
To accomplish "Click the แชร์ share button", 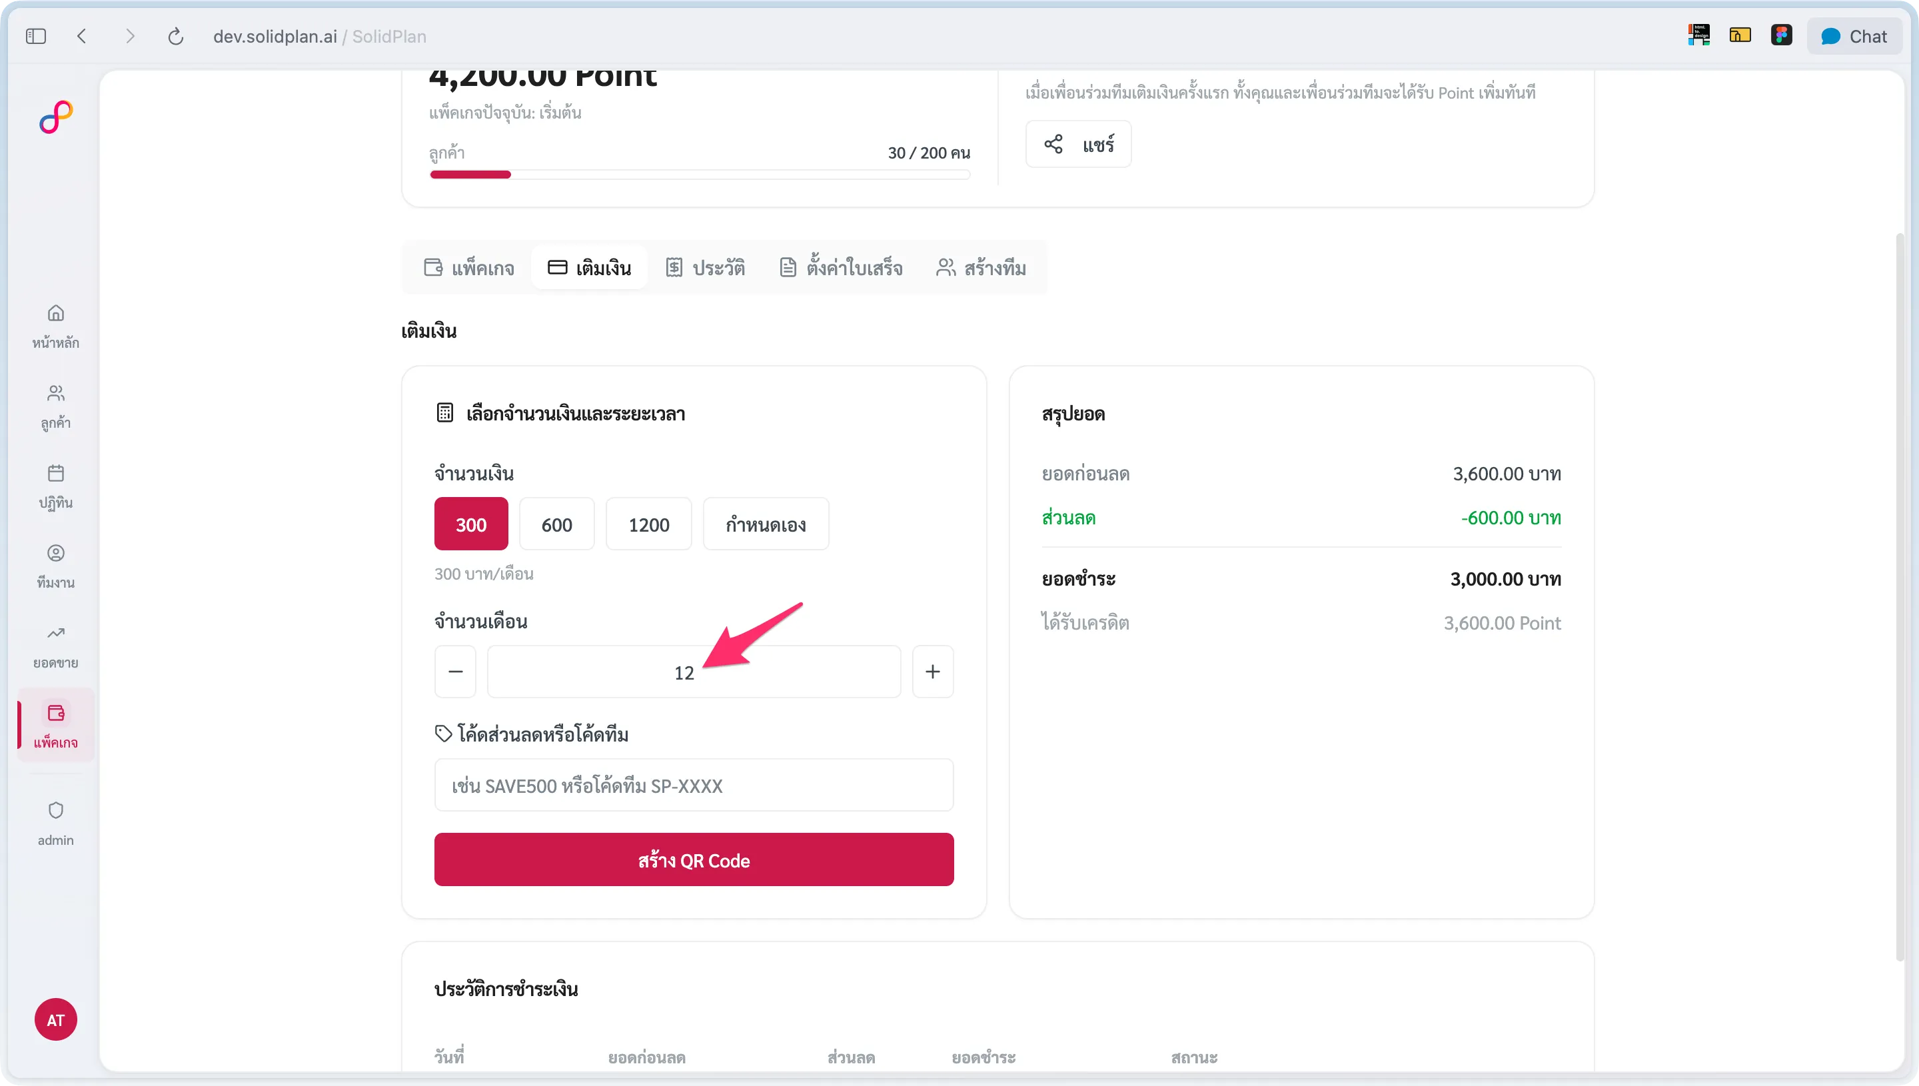I will click(x=1079, y=144).
